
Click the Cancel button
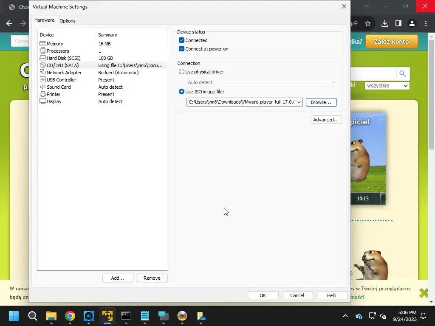(x=297, y=295)
